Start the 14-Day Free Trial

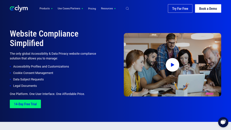pyautogui.click(x=25, y=104)
